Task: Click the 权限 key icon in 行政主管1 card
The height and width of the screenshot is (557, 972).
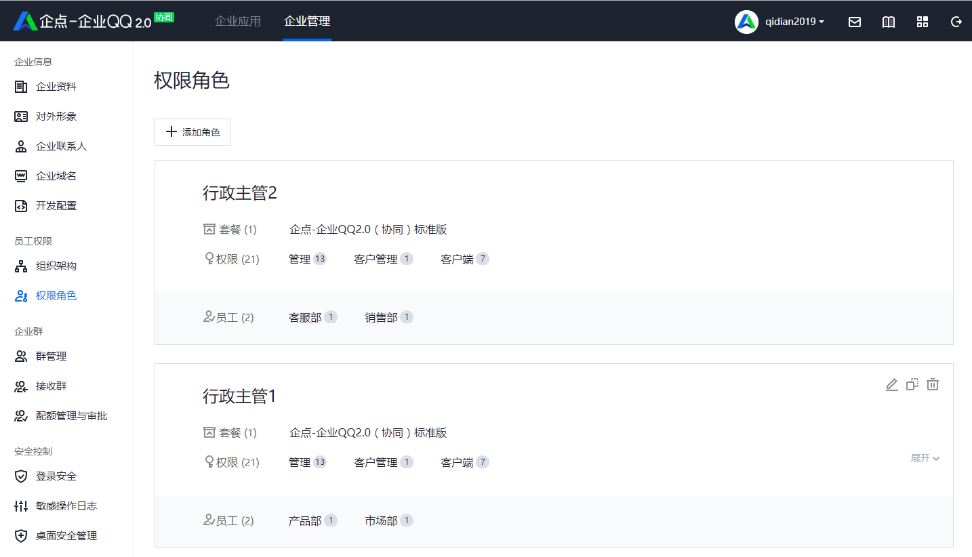Action: tap(209, 462)
